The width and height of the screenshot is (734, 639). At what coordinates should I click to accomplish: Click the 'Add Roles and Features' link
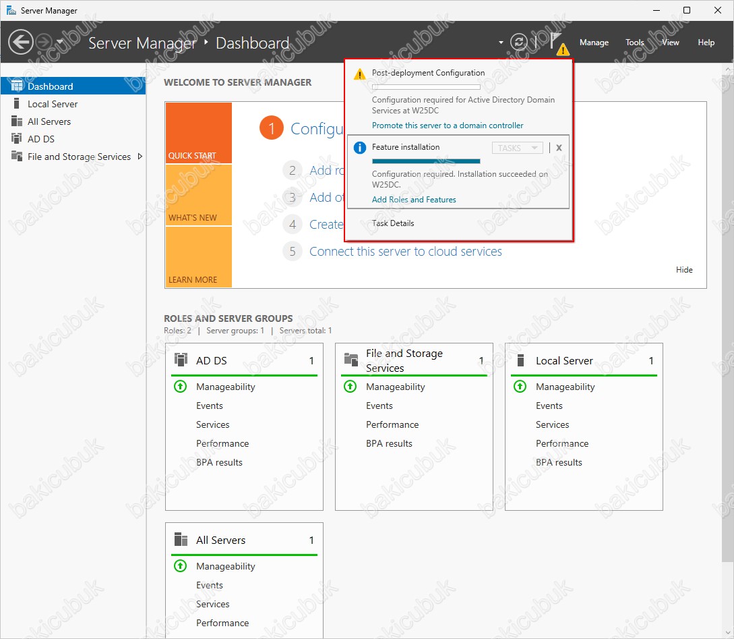pyautogui.click(x=414, y=199)
